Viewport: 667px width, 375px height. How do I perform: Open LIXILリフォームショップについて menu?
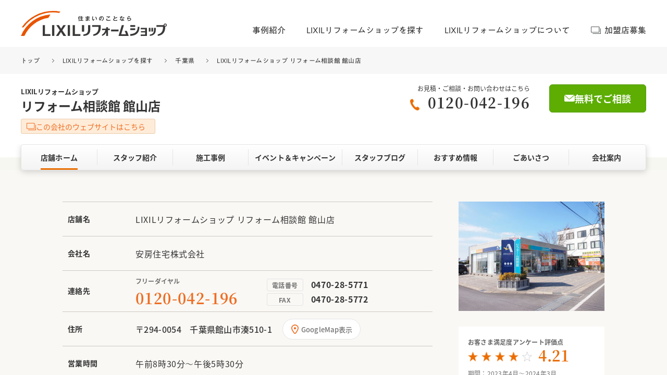507,30
